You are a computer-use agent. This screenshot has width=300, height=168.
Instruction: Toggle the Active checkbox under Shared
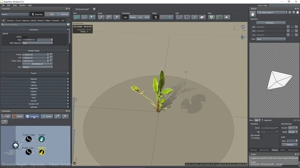pos(25,36)
